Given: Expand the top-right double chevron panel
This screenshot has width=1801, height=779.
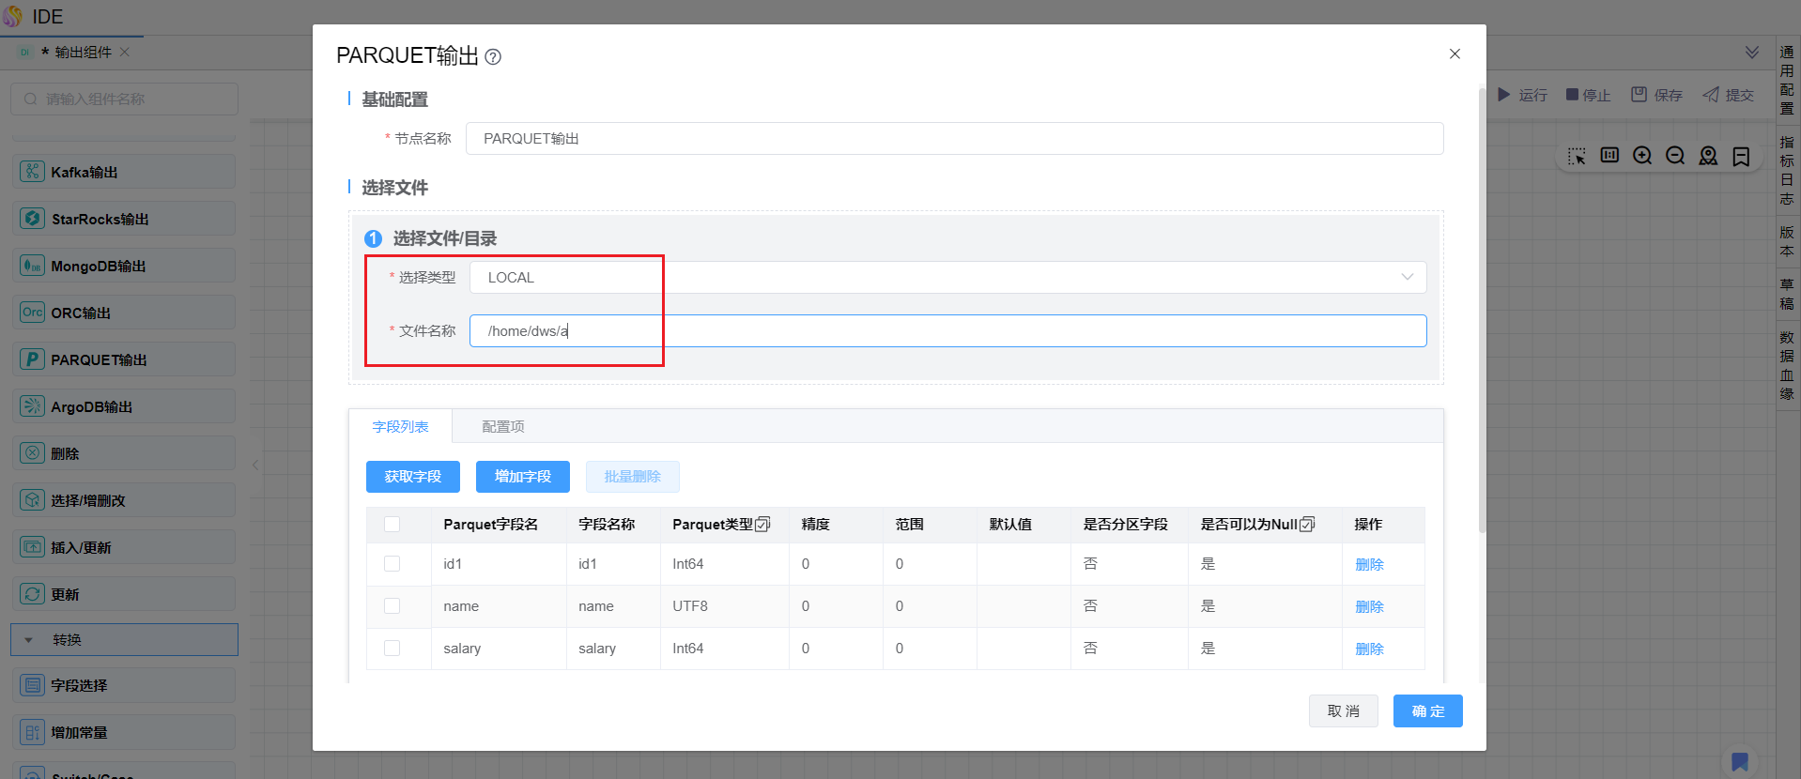Looking at the screenshot, I should (x=1751, y=53).
